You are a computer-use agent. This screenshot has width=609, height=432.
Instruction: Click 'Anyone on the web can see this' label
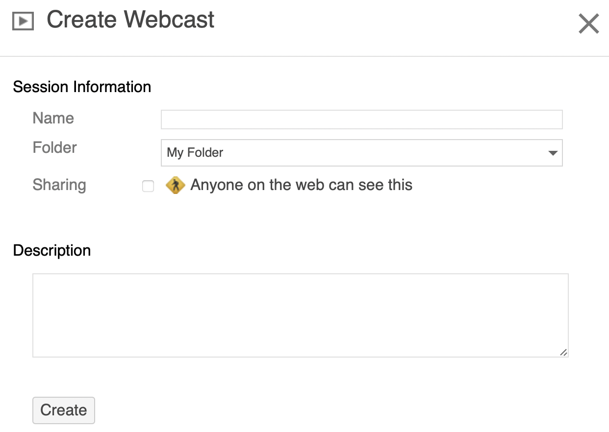tap(301, 185)
